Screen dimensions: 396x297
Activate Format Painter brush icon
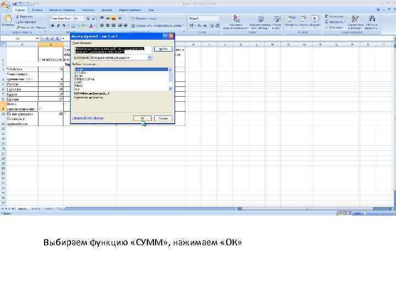18,28
